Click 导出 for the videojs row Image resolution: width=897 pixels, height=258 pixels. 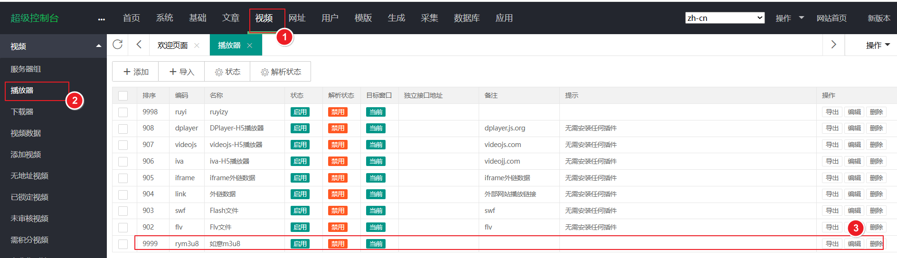pos(832,145)
